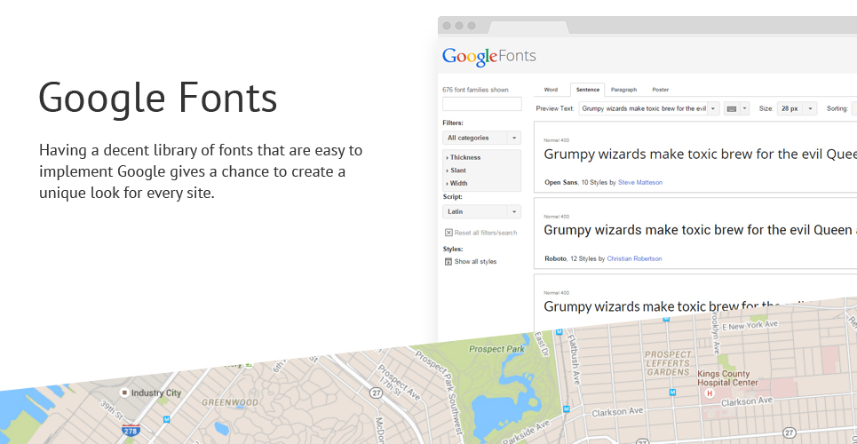The width and height of the screenshot is (857, 444).
Task: Click the font search input field
Action: click(x=481, y=104)
